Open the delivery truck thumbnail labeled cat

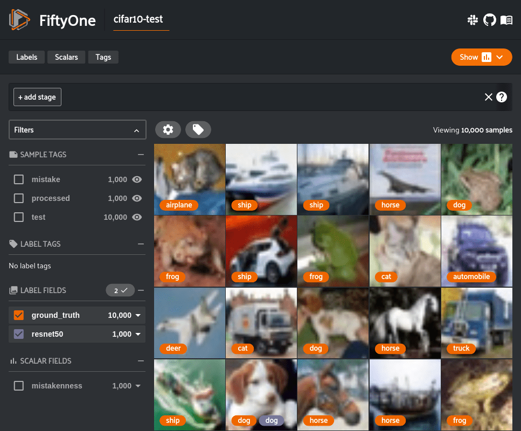click(261, 323)
